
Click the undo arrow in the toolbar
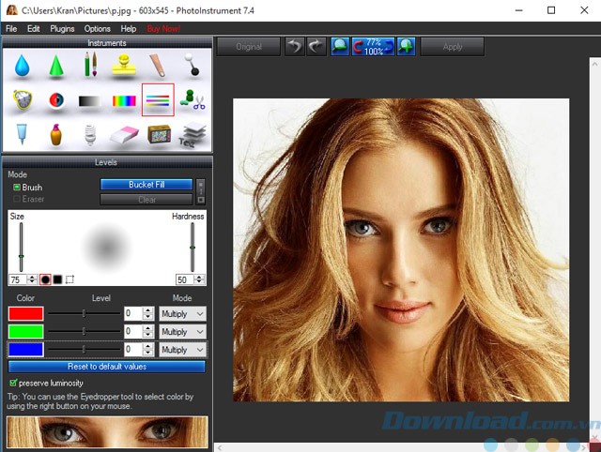tap(295, 46)
